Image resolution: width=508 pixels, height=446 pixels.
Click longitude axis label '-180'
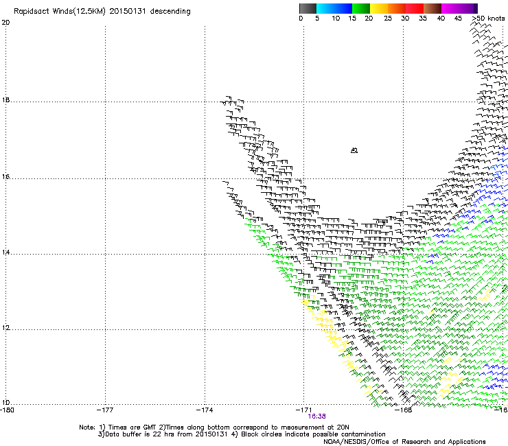click(7, 410)
